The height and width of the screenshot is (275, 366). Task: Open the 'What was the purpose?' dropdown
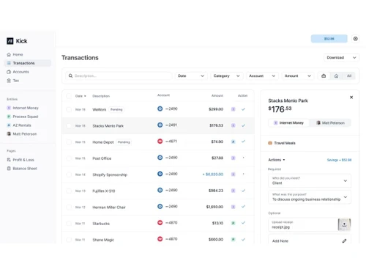(x=310, y=197)
